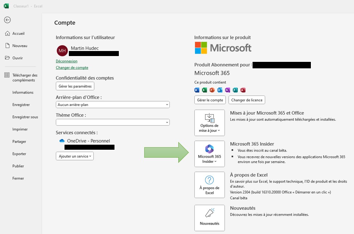Image resolution: width=354 pixels, height=234 pixels.
Task: Open the Nouveautés megaphone button
Action: coord(209,218)
